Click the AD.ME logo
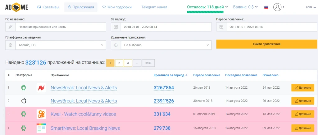The image size is (318, 135). click(x=17, y=7)
